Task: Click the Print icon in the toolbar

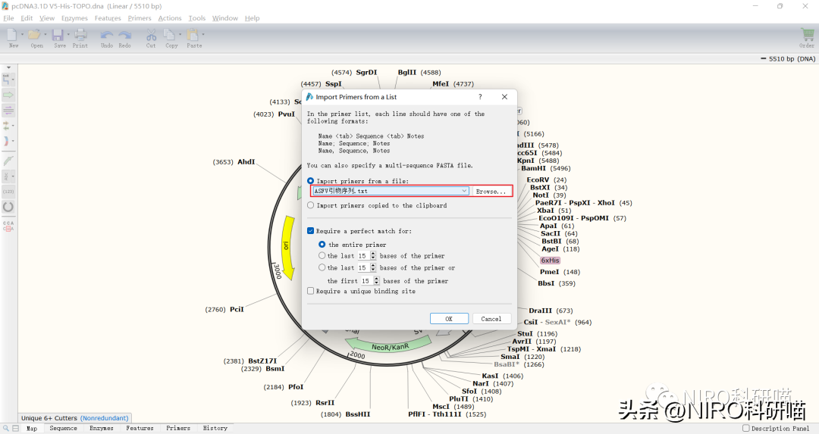Action: pyautogui.click(x=80, y=35)
